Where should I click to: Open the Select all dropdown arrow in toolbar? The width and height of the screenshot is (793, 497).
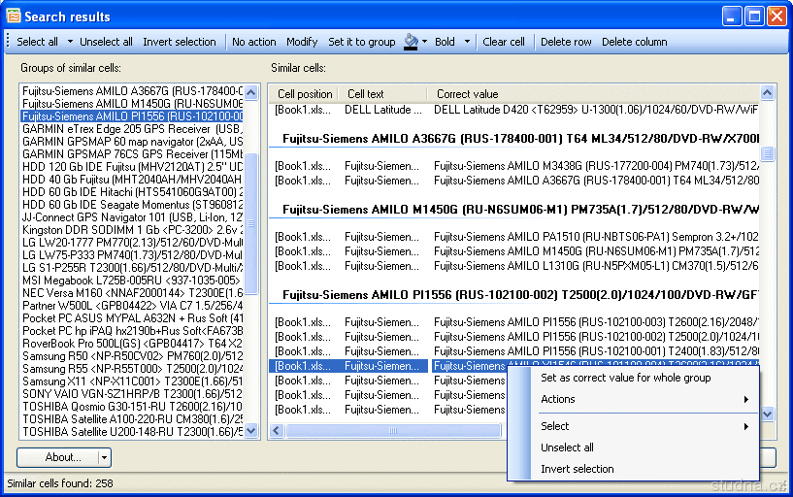click(x=70, y=42)
